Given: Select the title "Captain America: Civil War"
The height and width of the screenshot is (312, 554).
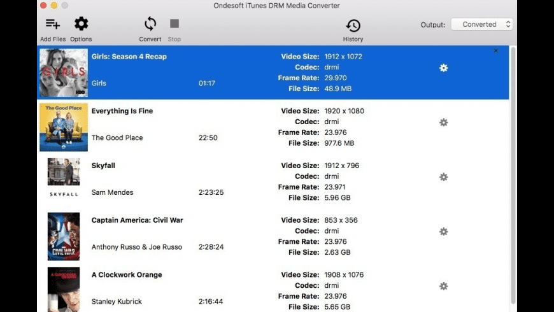Looking at the screenshot, I should point(137,220).
